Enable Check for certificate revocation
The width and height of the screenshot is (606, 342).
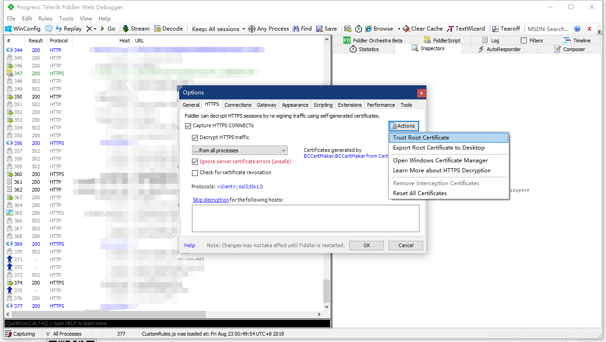[x=195, y=173]
